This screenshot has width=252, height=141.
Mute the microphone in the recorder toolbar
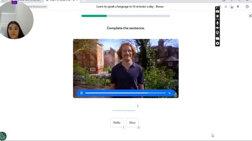pyautogui.click(x=217, y=23)
